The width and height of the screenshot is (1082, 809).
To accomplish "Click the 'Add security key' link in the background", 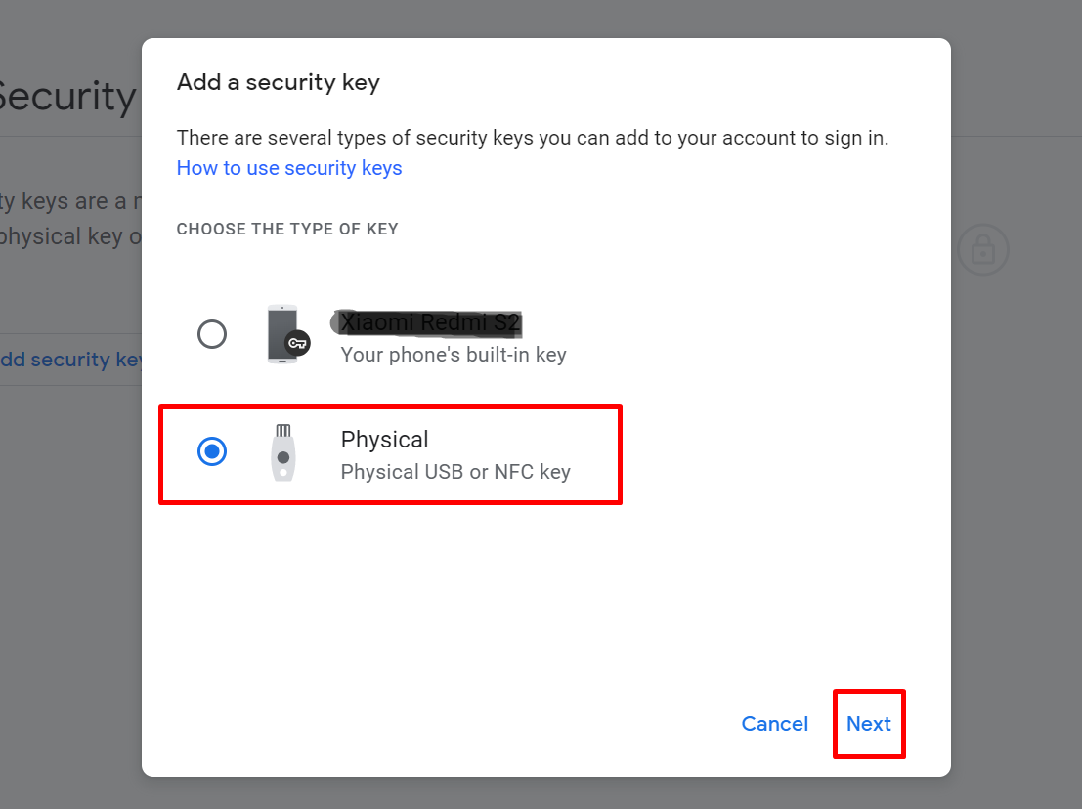I will coord(70,360).
